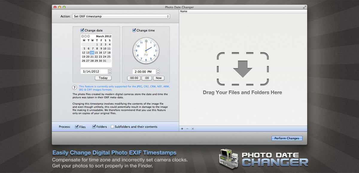Viewport: 359px width, 173px height.
Task: Click the 2:00:00 PM time field
Action: tap(144, 72)
